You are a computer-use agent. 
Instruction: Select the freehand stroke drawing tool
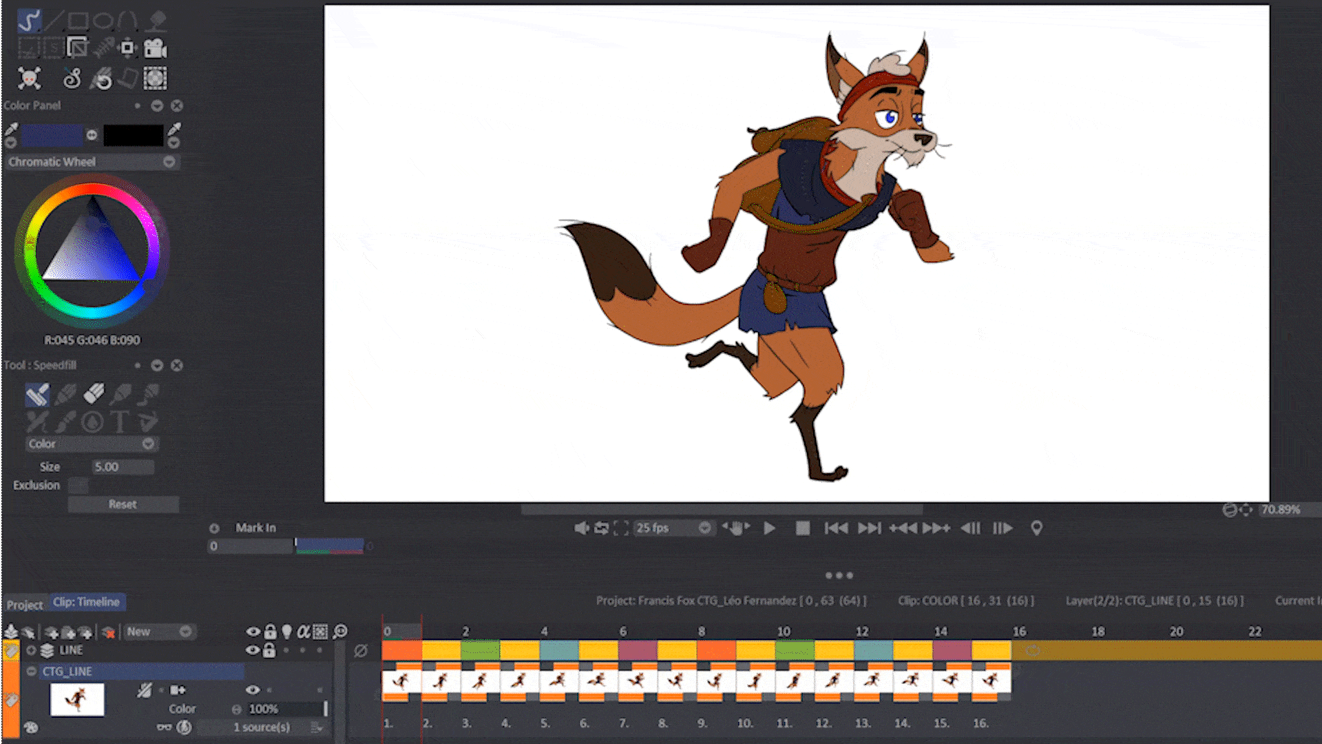pyautogui.click(x=28, y=21)
